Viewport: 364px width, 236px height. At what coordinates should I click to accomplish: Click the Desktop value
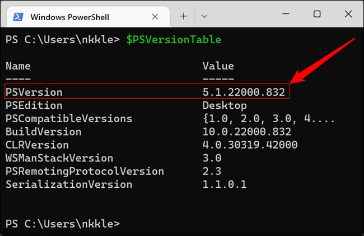[225, 106]
